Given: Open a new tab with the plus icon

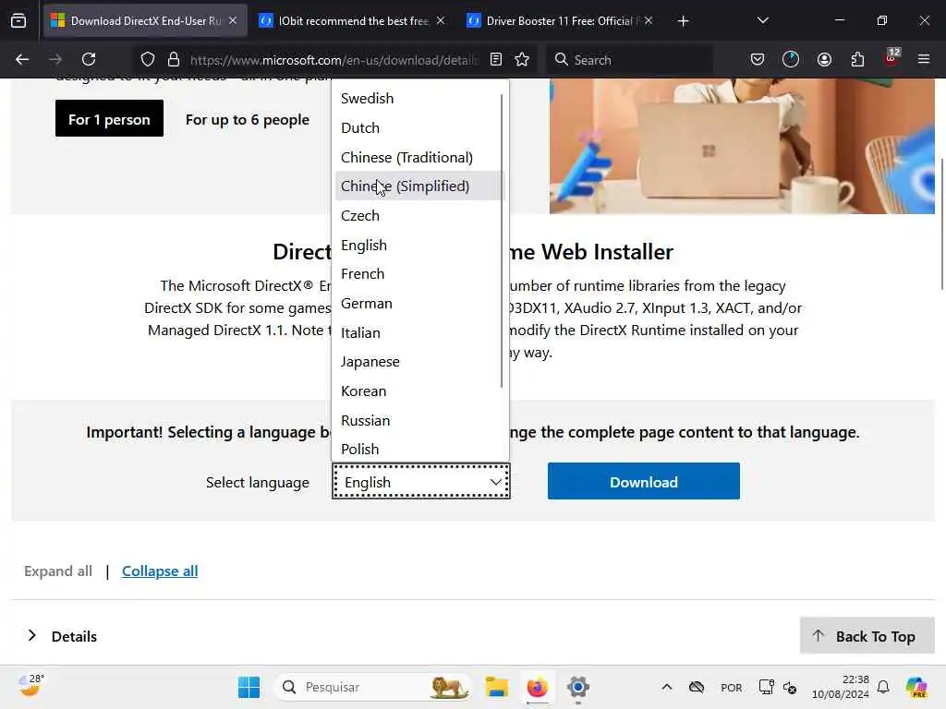Looking at the screenshot, I should (x=683, y=21).
